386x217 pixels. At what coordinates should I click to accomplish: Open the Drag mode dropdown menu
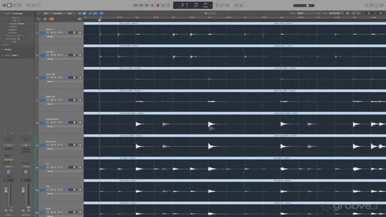tap(336, 13)
